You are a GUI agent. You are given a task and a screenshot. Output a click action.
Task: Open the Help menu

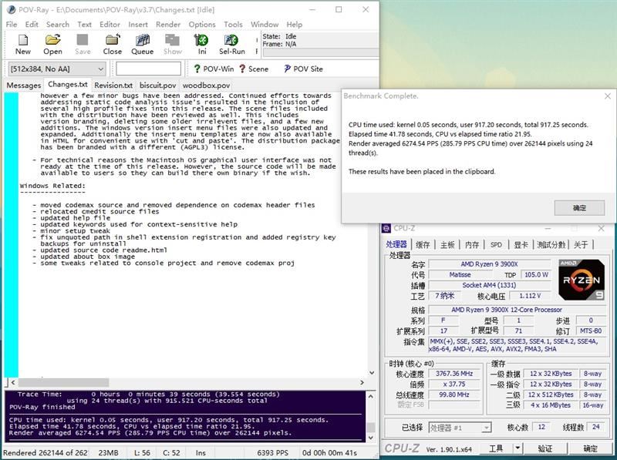tap(295, 25)
